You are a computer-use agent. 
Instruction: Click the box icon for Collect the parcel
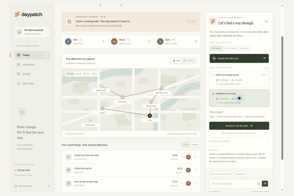pyautogui.click(x=69, y=170)
